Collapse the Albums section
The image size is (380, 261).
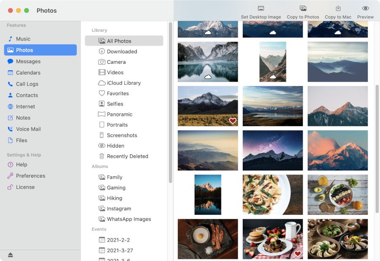[100, 166]
